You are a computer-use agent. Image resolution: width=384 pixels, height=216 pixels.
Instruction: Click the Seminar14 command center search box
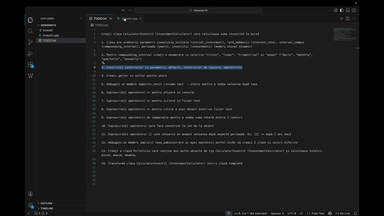point(198,10)
